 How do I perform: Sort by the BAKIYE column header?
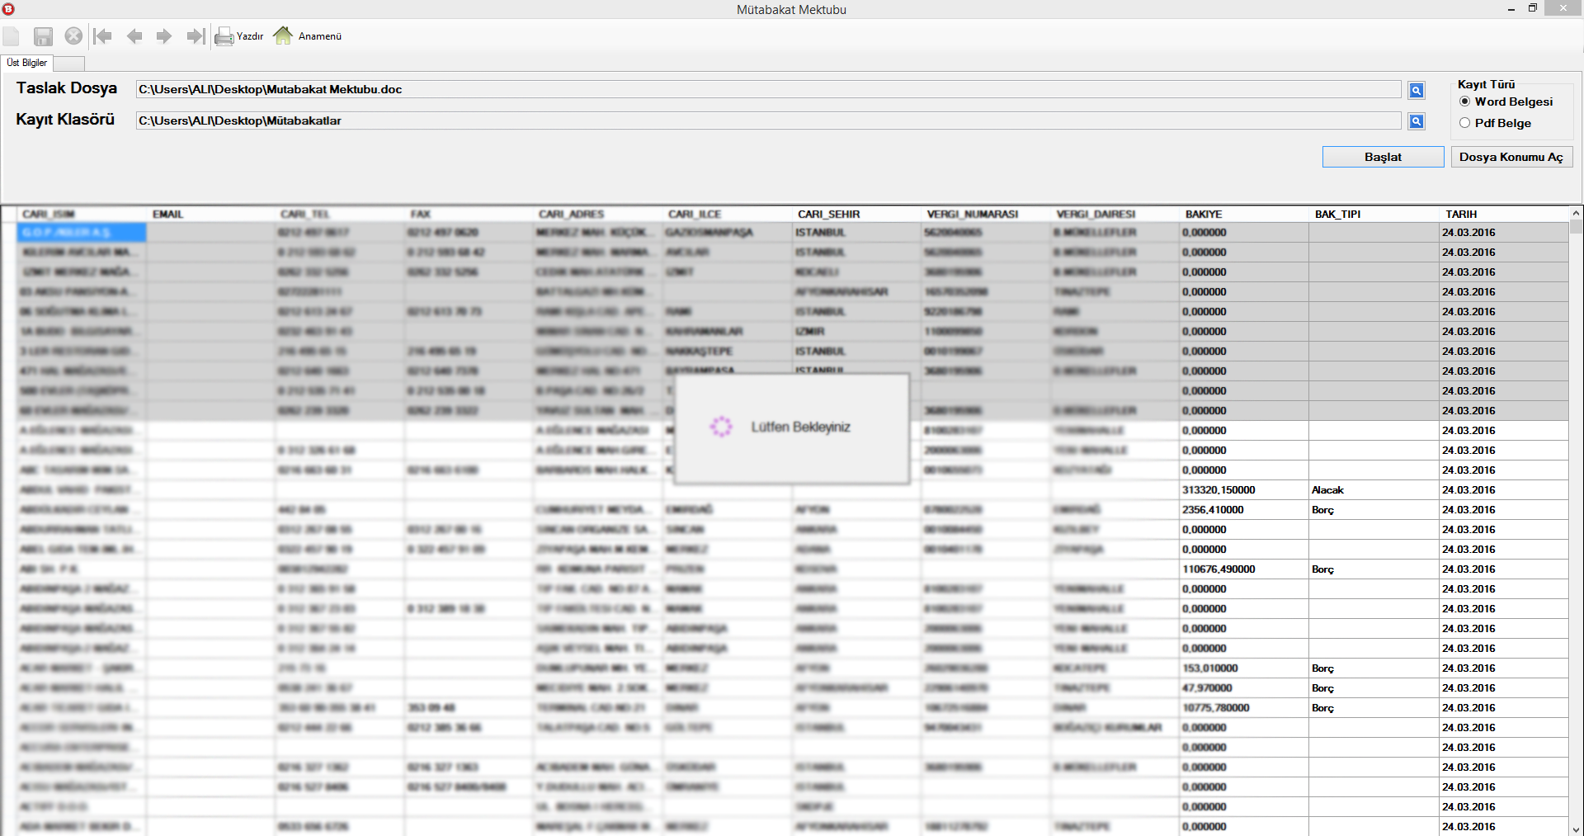click(x=1204, y=215)
